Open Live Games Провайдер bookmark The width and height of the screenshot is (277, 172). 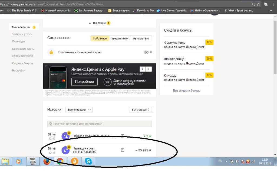tap(172, 11)
